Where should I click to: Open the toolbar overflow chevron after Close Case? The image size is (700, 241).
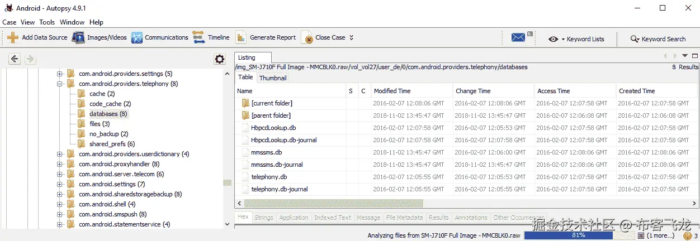pos(352,38)
